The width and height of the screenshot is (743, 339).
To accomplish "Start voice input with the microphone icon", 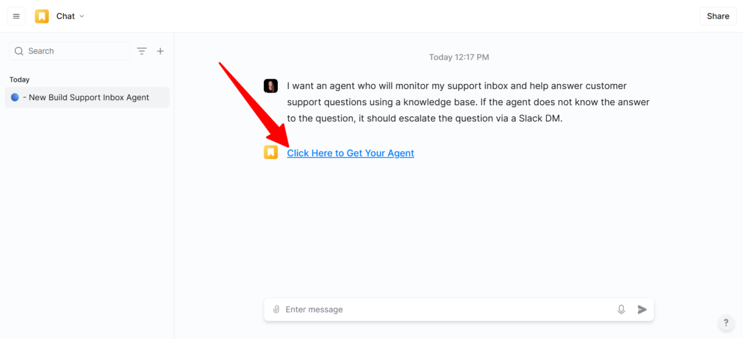I will pyautogui.click(x=621, y=309).
